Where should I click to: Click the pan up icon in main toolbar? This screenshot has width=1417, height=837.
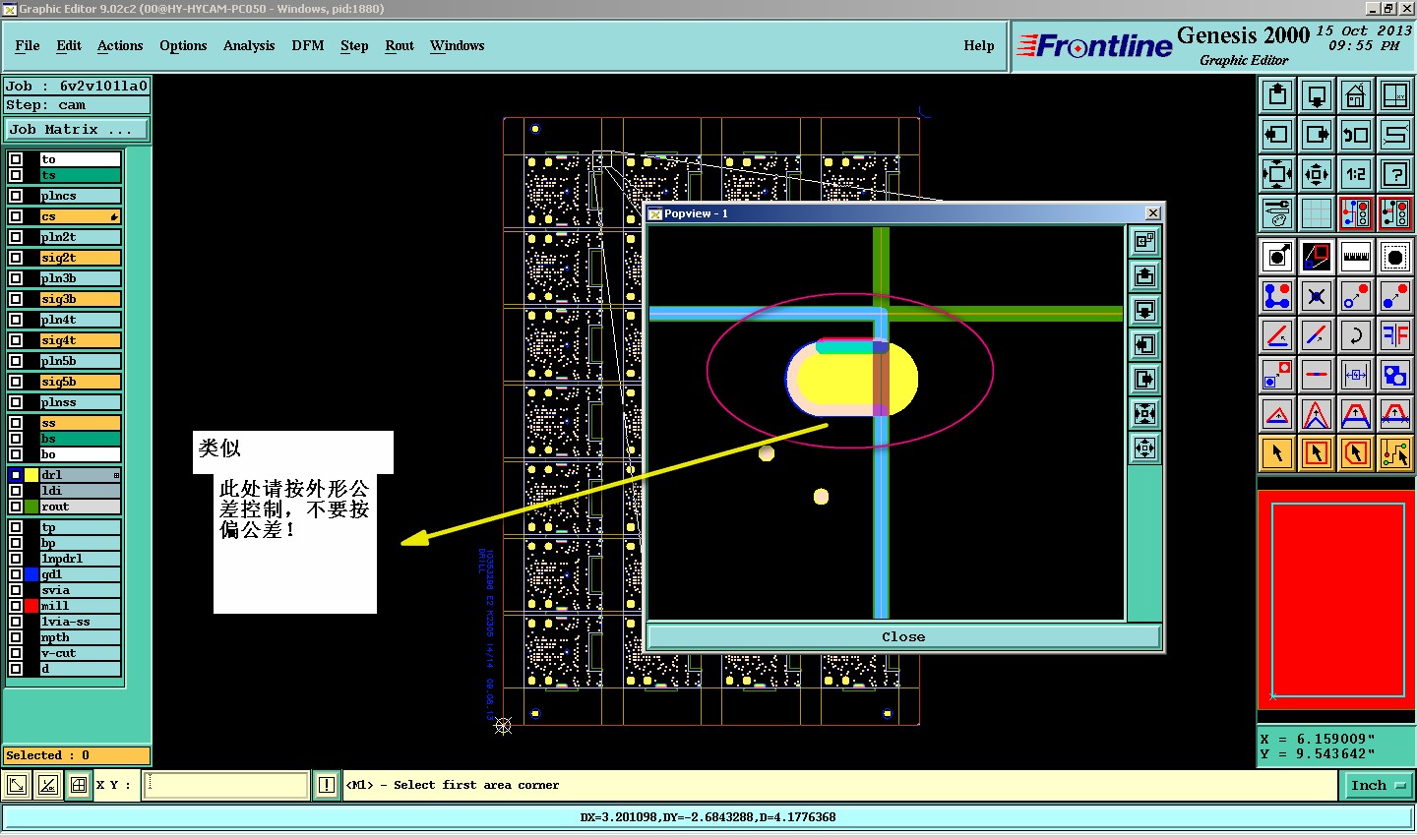click(x=1277, y=95)
